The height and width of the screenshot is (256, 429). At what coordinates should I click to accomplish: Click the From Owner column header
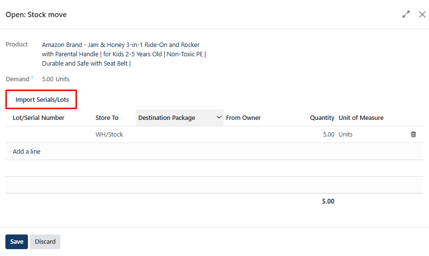pyautogui.click(x=243, y=118)
